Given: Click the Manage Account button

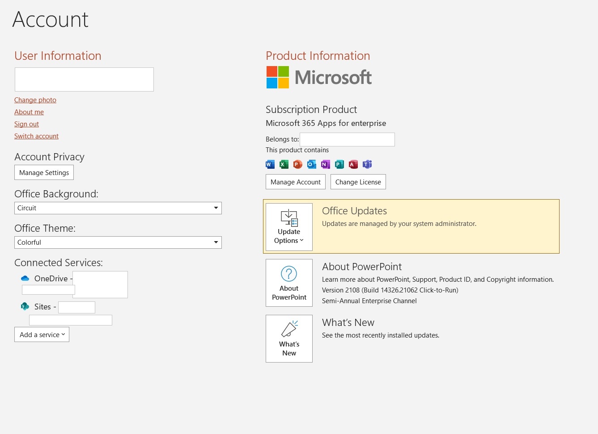Looking at the screenshot, I should (296, 182).
